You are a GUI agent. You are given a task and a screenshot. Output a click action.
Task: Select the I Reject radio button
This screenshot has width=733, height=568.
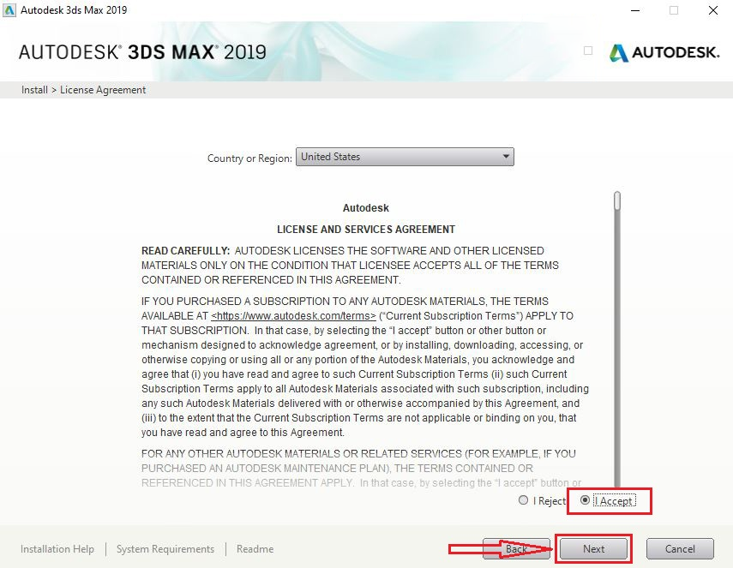tap(524, 500)
